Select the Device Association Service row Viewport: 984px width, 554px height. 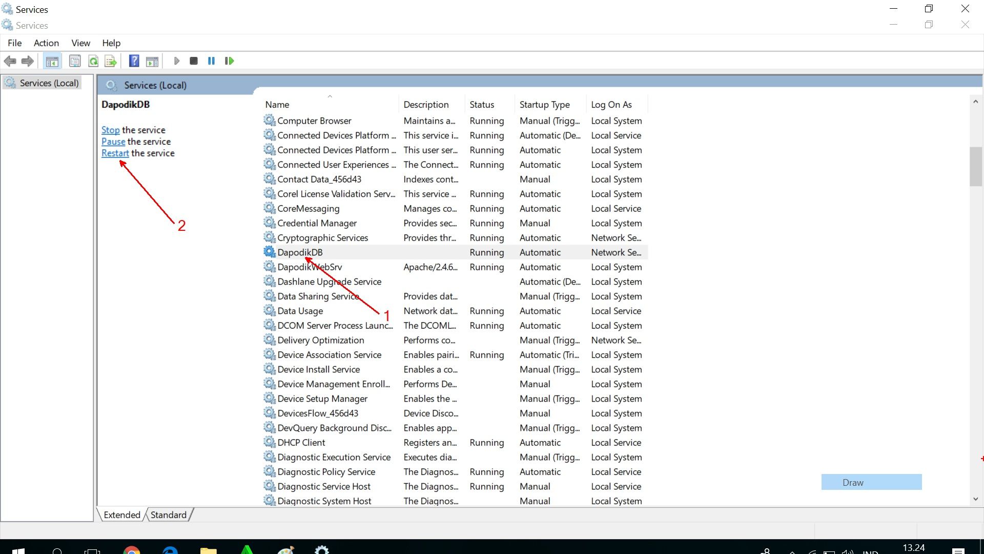point(455,354)
